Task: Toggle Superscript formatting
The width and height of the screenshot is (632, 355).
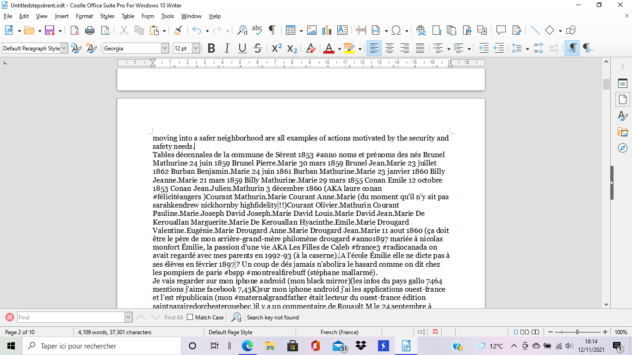Action: pyautogui.click(x=277, y=48)
